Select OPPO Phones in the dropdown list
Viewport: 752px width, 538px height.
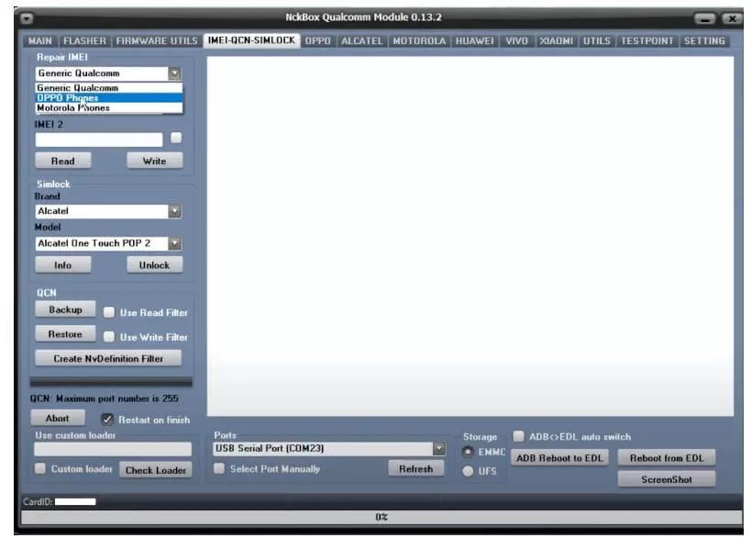pos(109,98)
